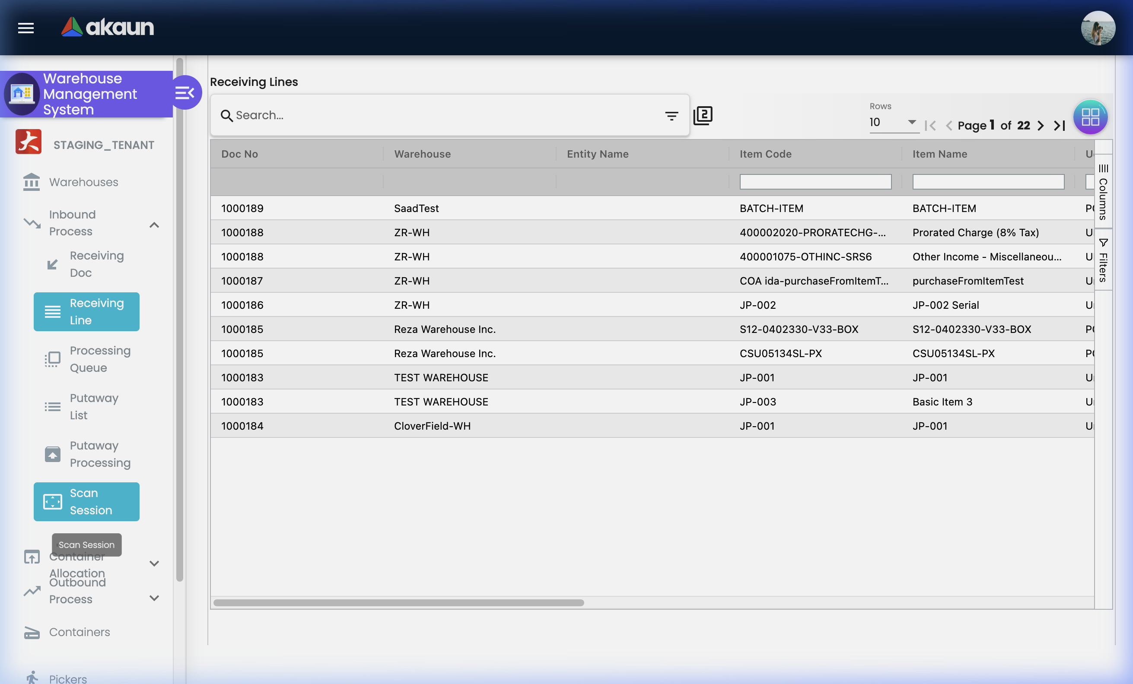Image resolution: width=1133 pixels, height=684 pixels.
Task: Collapse sidebar with purple toggle button
Action: [x=185, y=93]
